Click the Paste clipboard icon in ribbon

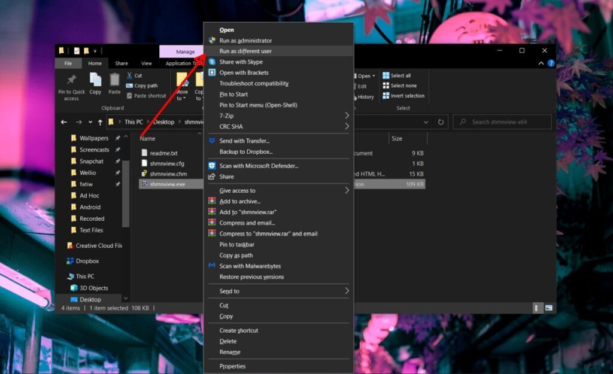[114, 80]
